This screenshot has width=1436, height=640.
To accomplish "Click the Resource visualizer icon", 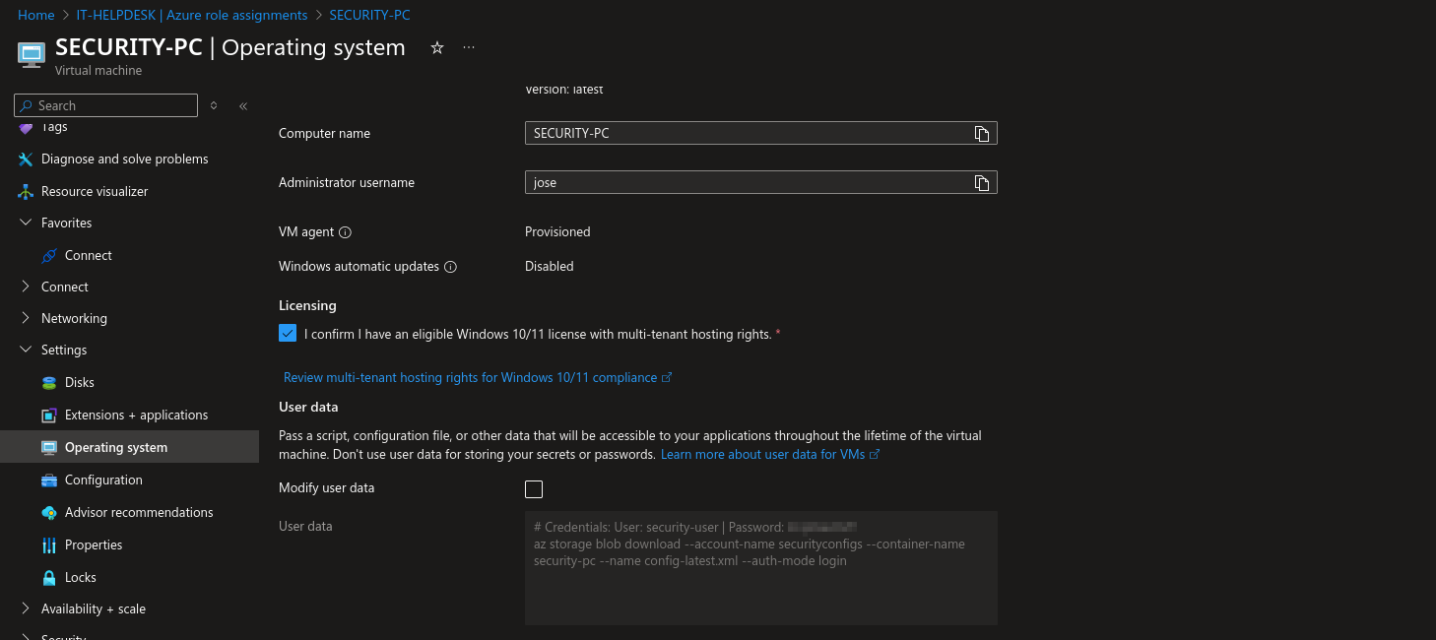I will coord(26,191).
